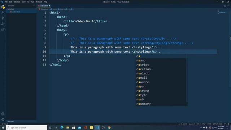This screenshot has height=130, width=231.
Task: Open the View menu
Action: click(24, 2)
